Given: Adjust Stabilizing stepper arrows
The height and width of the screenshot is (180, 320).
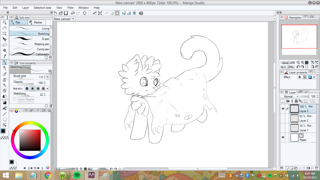Looking at the screenshot, I should (45, 95).
